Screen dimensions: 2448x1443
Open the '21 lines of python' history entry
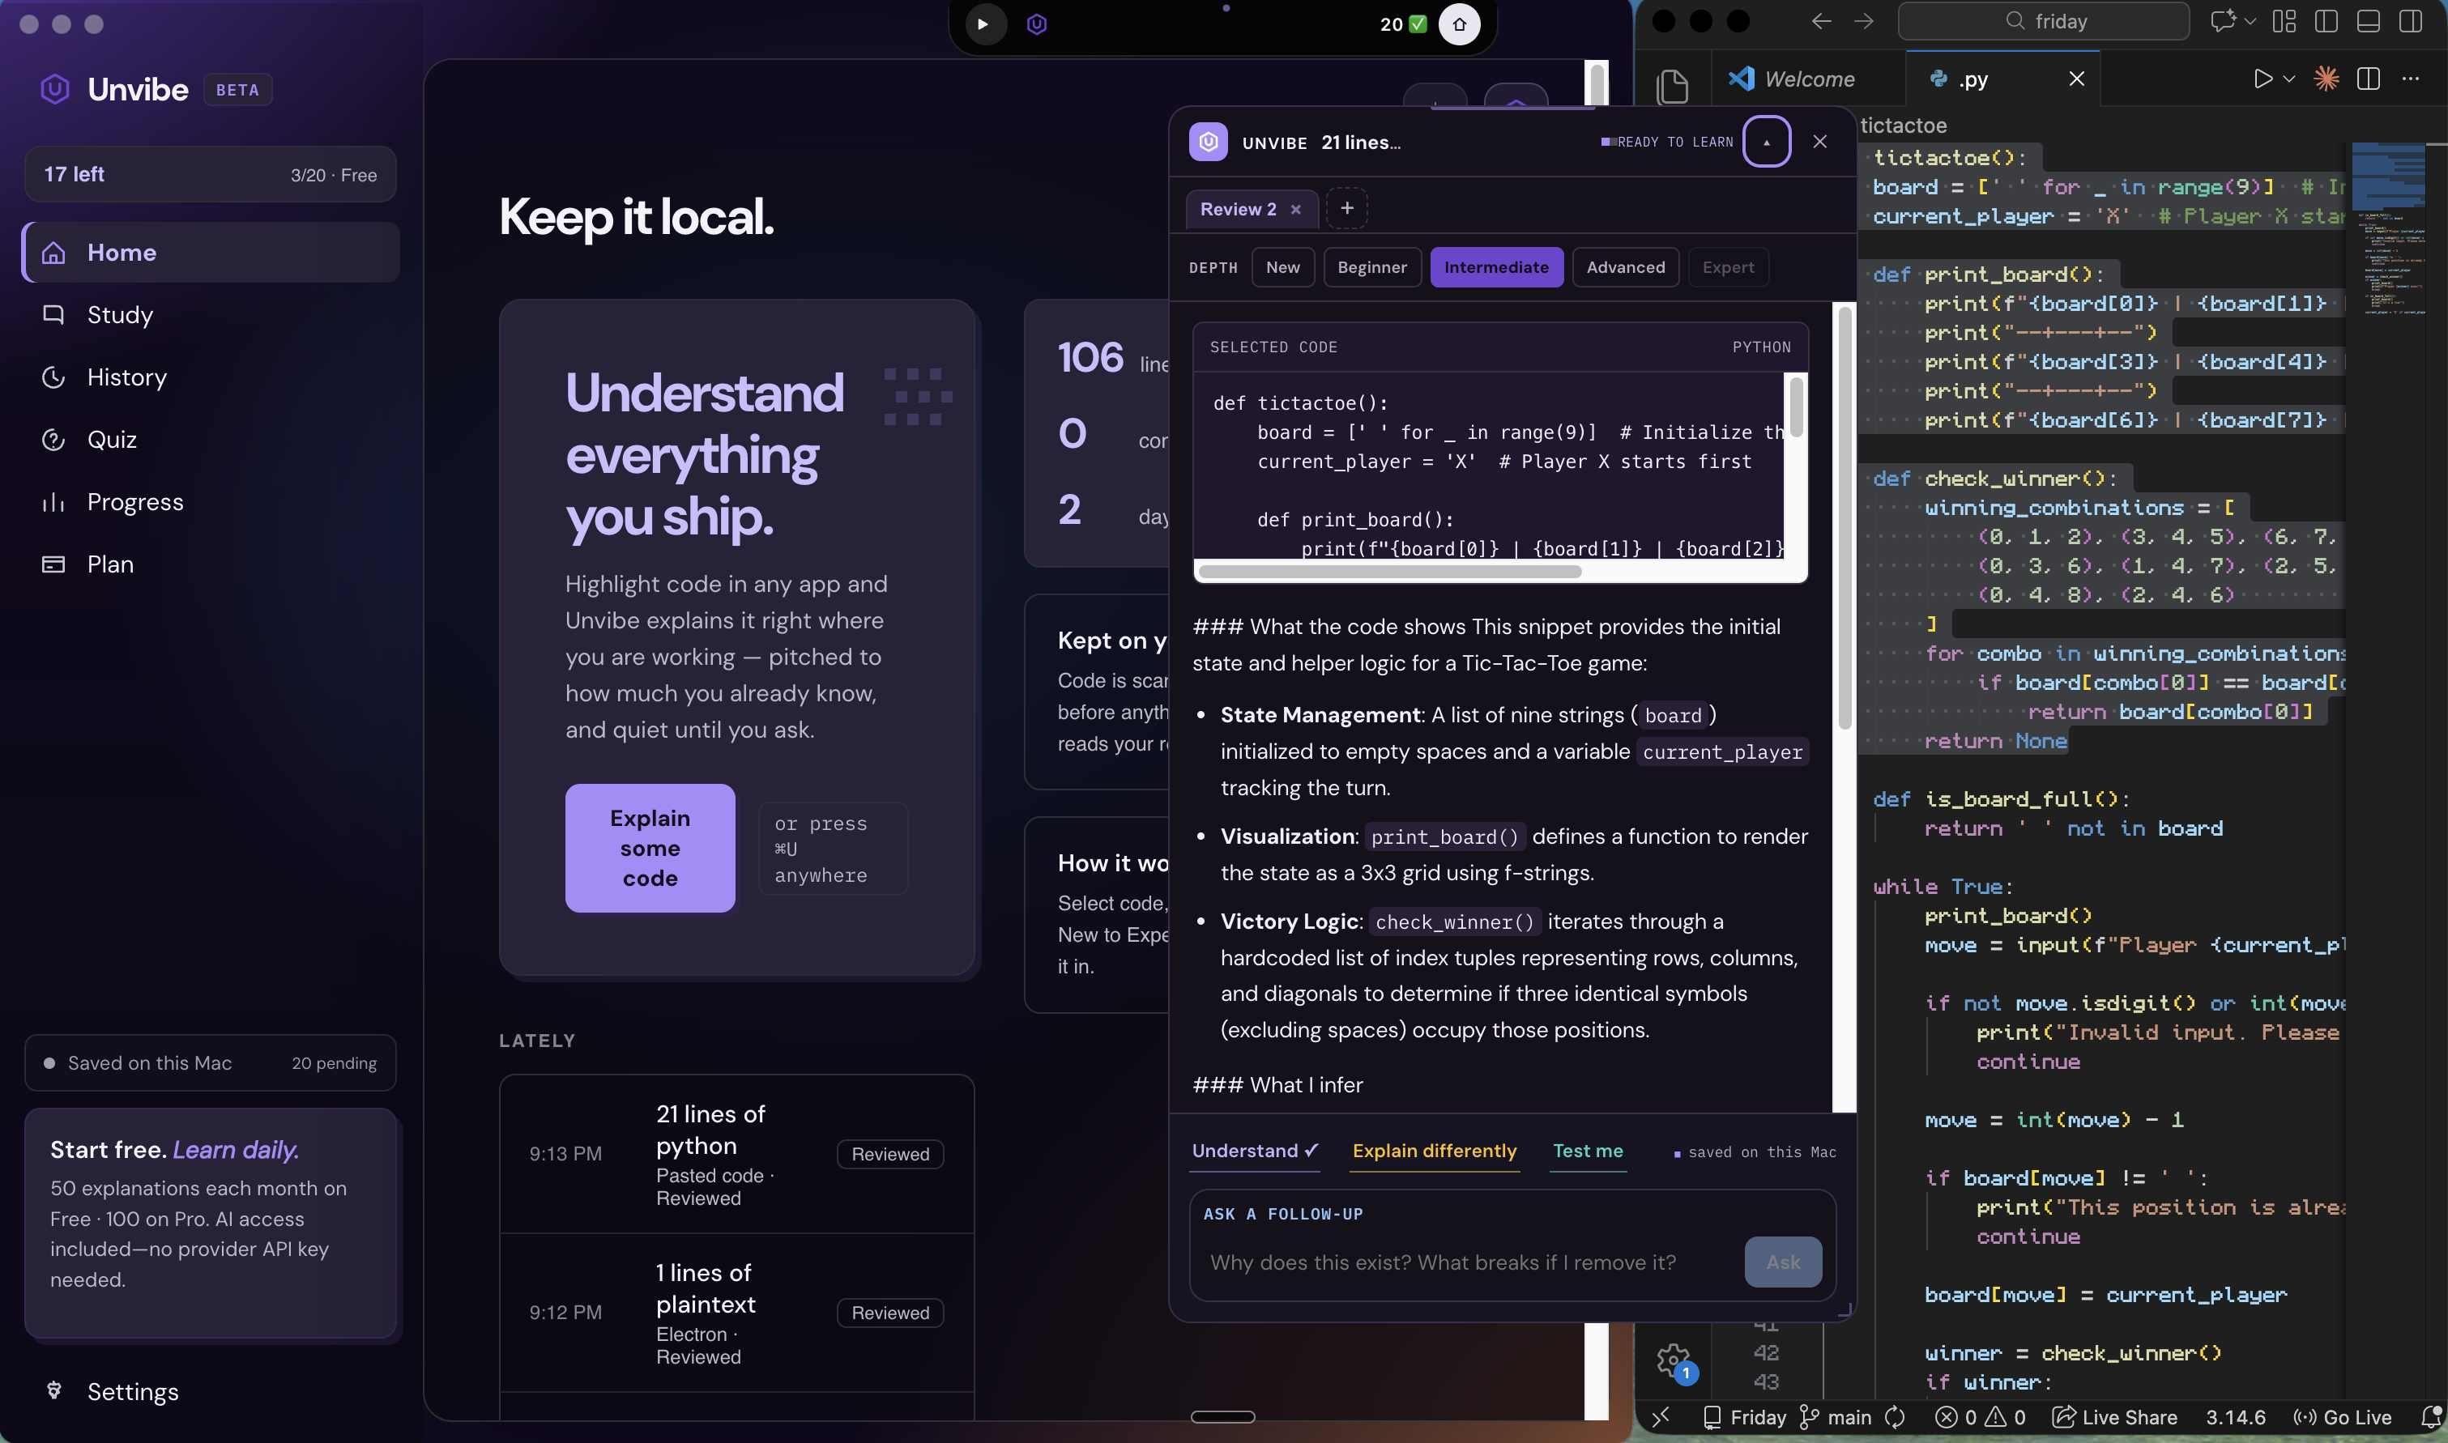click(x=736, y=1154)
